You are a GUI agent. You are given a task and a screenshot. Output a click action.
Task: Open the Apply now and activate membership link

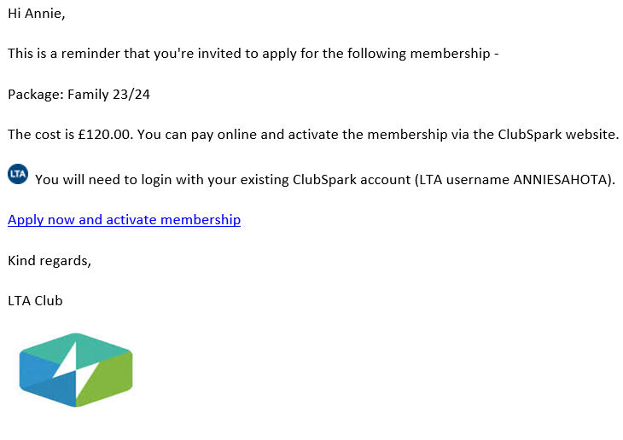tap(124, 220)
